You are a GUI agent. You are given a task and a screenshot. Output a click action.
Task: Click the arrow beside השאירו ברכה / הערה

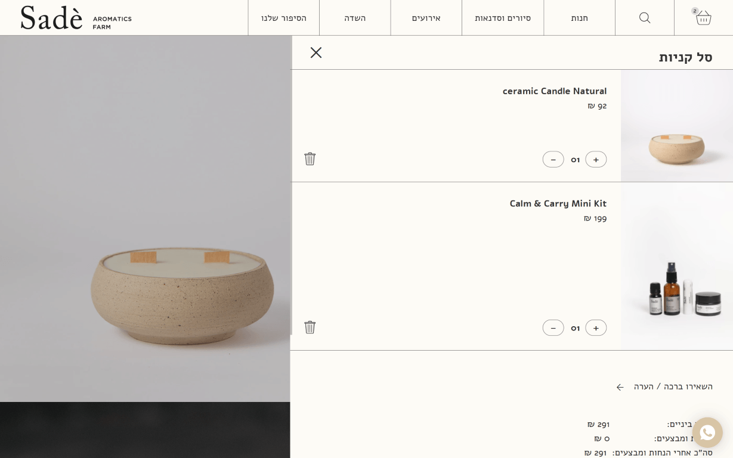point(620,386)
